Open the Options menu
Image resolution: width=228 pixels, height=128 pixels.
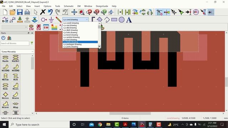pyautogui.click(x=47, y=6)
